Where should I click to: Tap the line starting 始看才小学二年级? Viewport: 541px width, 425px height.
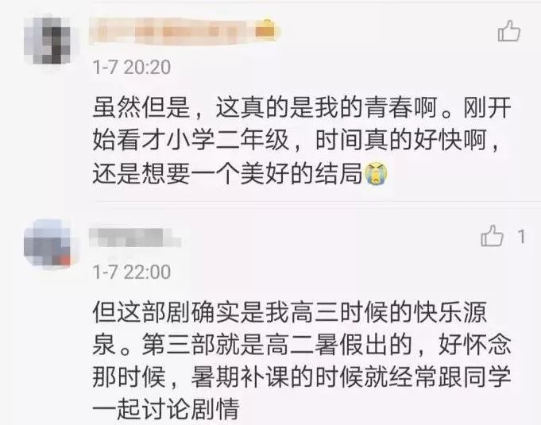coord(296,140)
